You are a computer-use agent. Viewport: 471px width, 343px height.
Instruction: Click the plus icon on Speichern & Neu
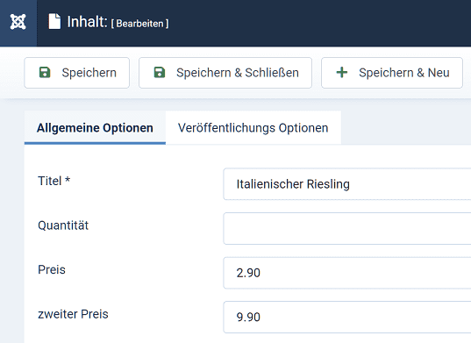point(341,73)
